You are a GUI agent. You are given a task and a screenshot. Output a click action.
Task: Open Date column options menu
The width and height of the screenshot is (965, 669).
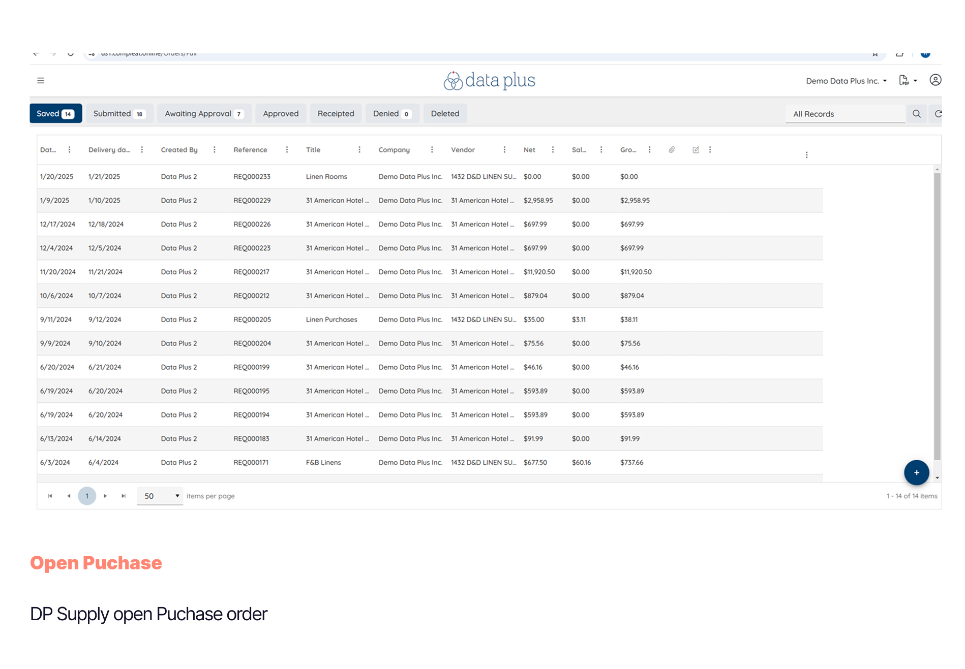(x=69, y=150)
